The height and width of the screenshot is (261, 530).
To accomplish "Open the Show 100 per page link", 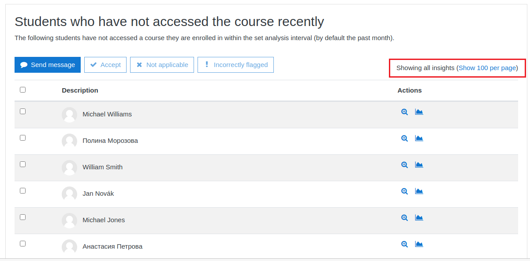I will (487, 68).
